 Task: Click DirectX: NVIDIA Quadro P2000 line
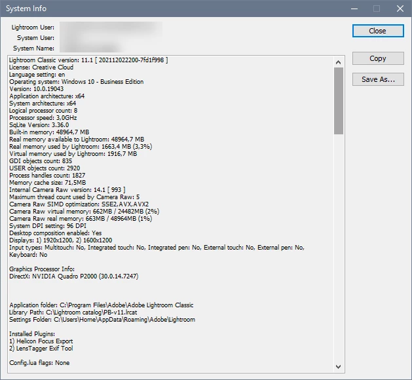[74, 276]
